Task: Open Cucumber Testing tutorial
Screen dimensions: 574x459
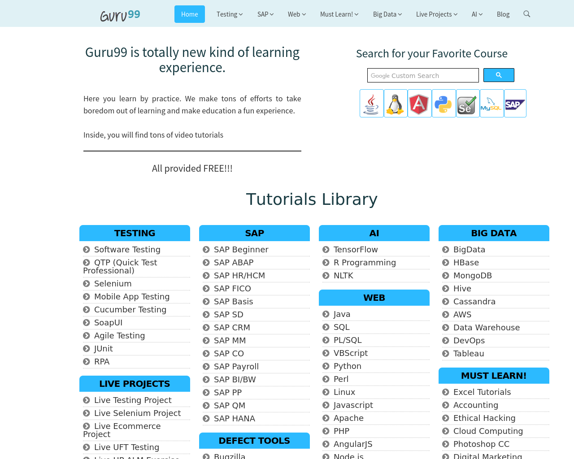Action: [x=130, y=310]
